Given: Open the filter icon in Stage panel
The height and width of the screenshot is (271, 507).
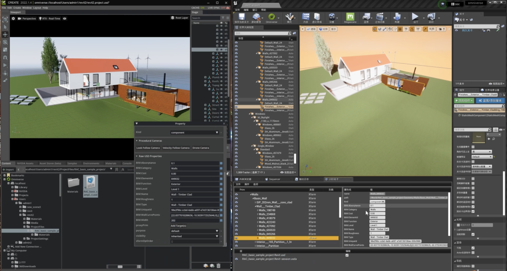Looking at the screenshot, I should coord(223,18).
